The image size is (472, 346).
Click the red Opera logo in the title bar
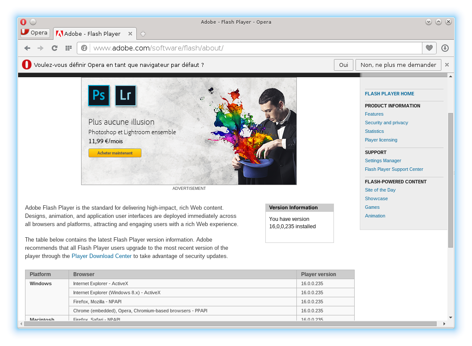tap(23, 22)
